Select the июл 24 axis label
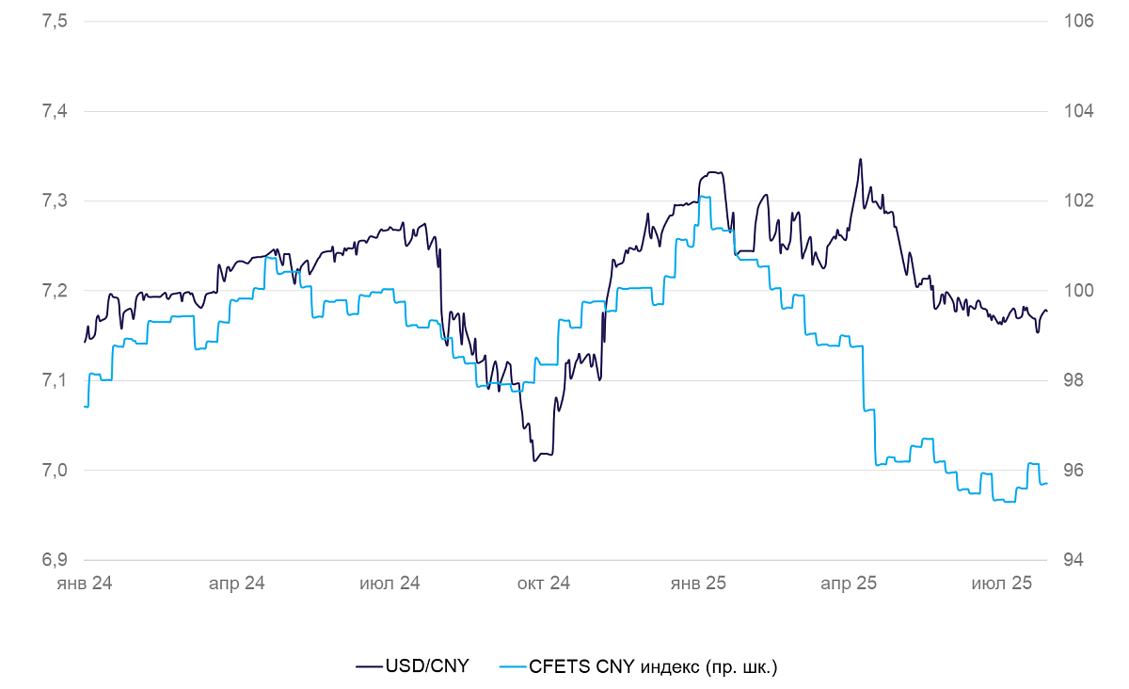The image size is (1129, 689). (390, 584)
